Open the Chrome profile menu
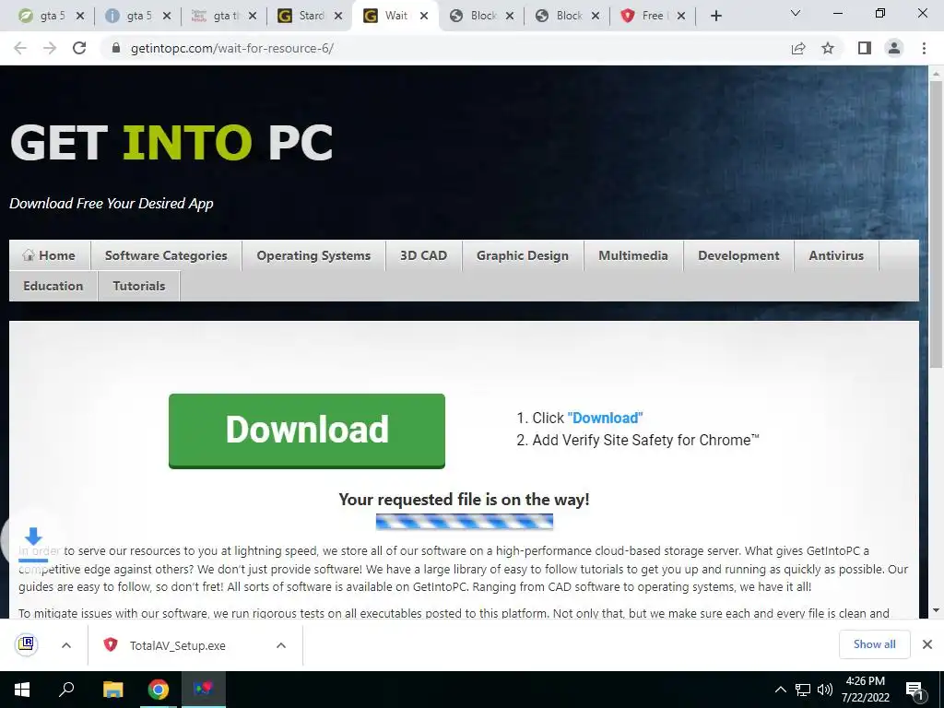 pos(894,48)
